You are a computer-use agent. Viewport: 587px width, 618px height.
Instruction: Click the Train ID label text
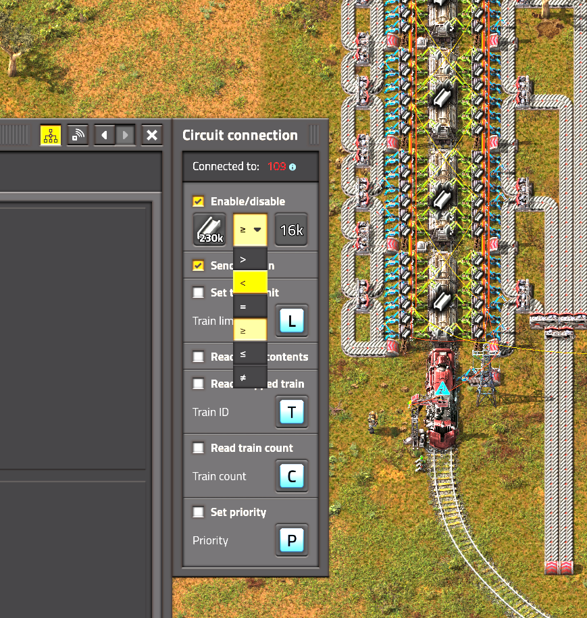[x=211, y=412]
